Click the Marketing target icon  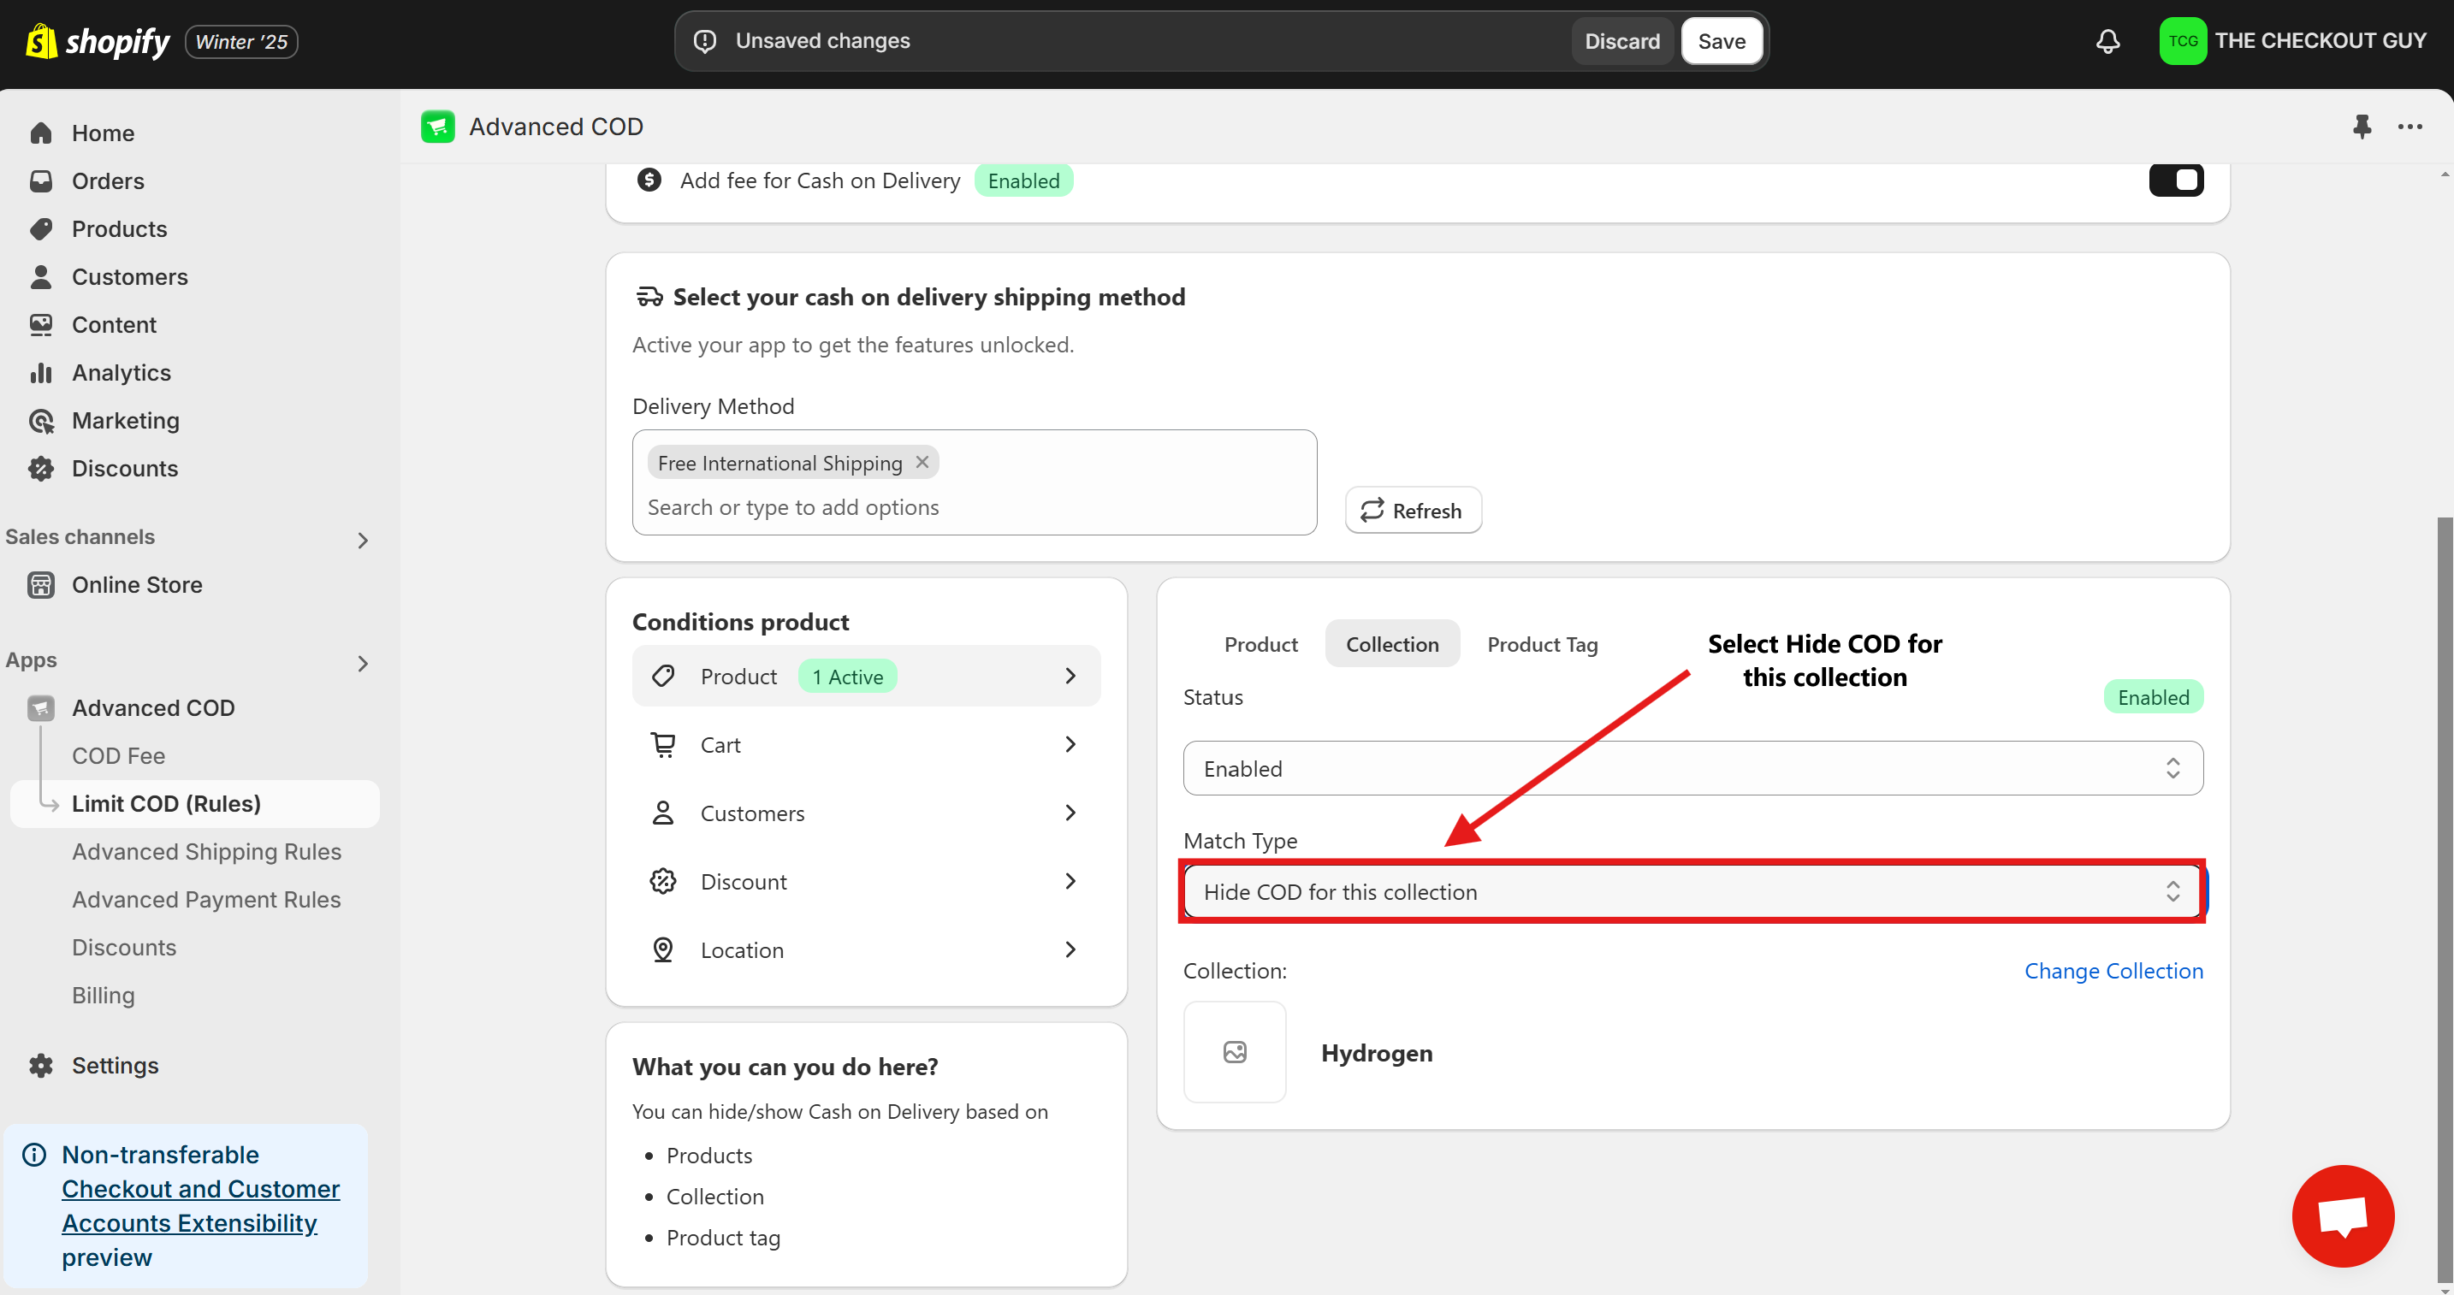click(x=41, y=421)
